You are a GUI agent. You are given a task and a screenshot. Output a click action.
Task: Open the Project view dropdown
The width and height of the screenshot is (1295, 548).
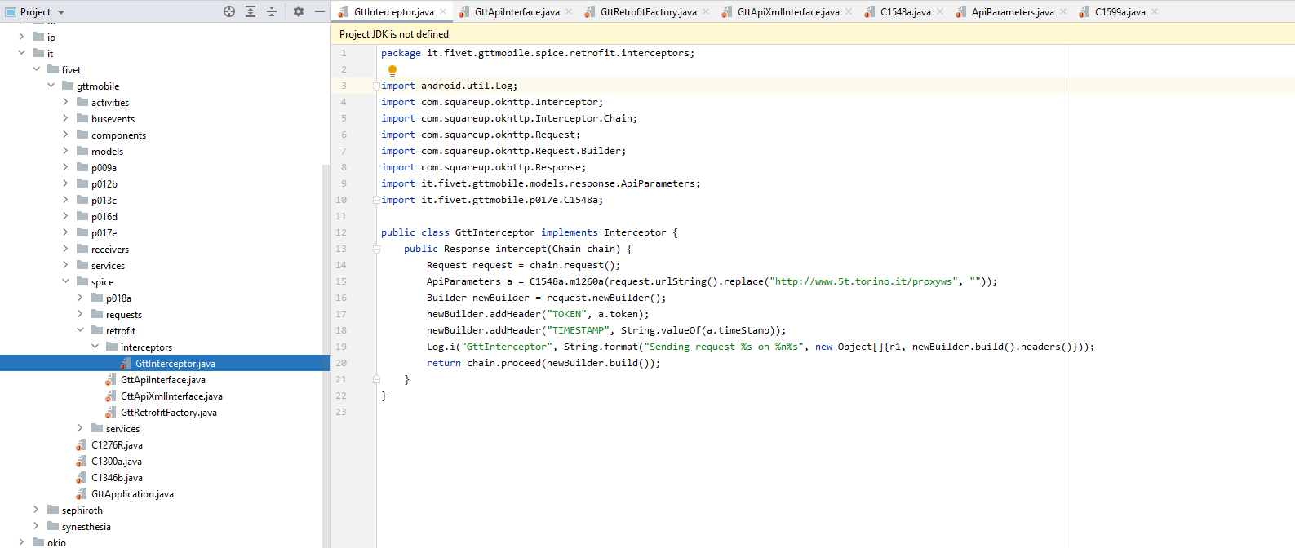tap(61, 12)
